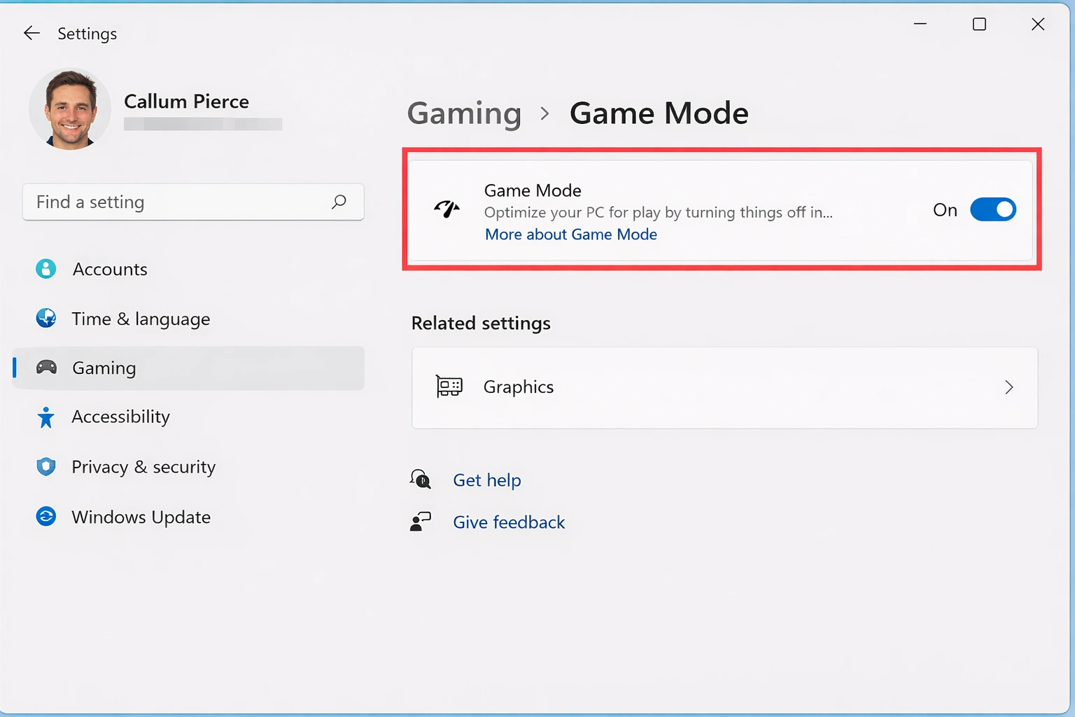
Task: Select the Gaming controller icon
Action: [x=45, y=368]
